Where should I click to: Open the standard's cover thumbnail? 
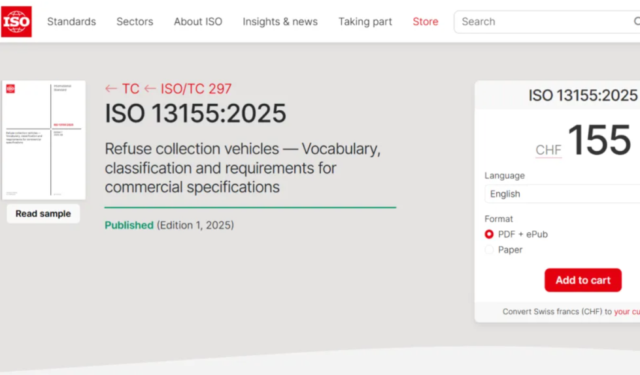pos(44,140)
